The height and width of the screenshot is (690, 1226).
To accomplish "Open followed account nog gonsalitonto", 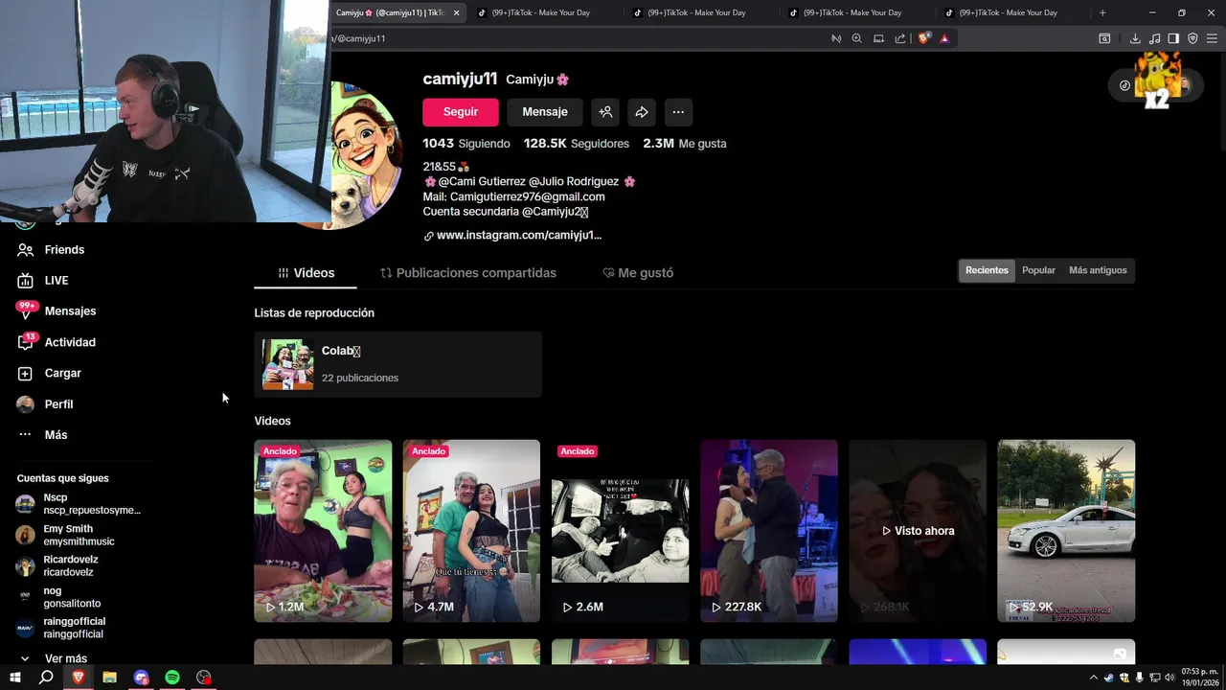I will pyautogui.click(x=58, y=597).
